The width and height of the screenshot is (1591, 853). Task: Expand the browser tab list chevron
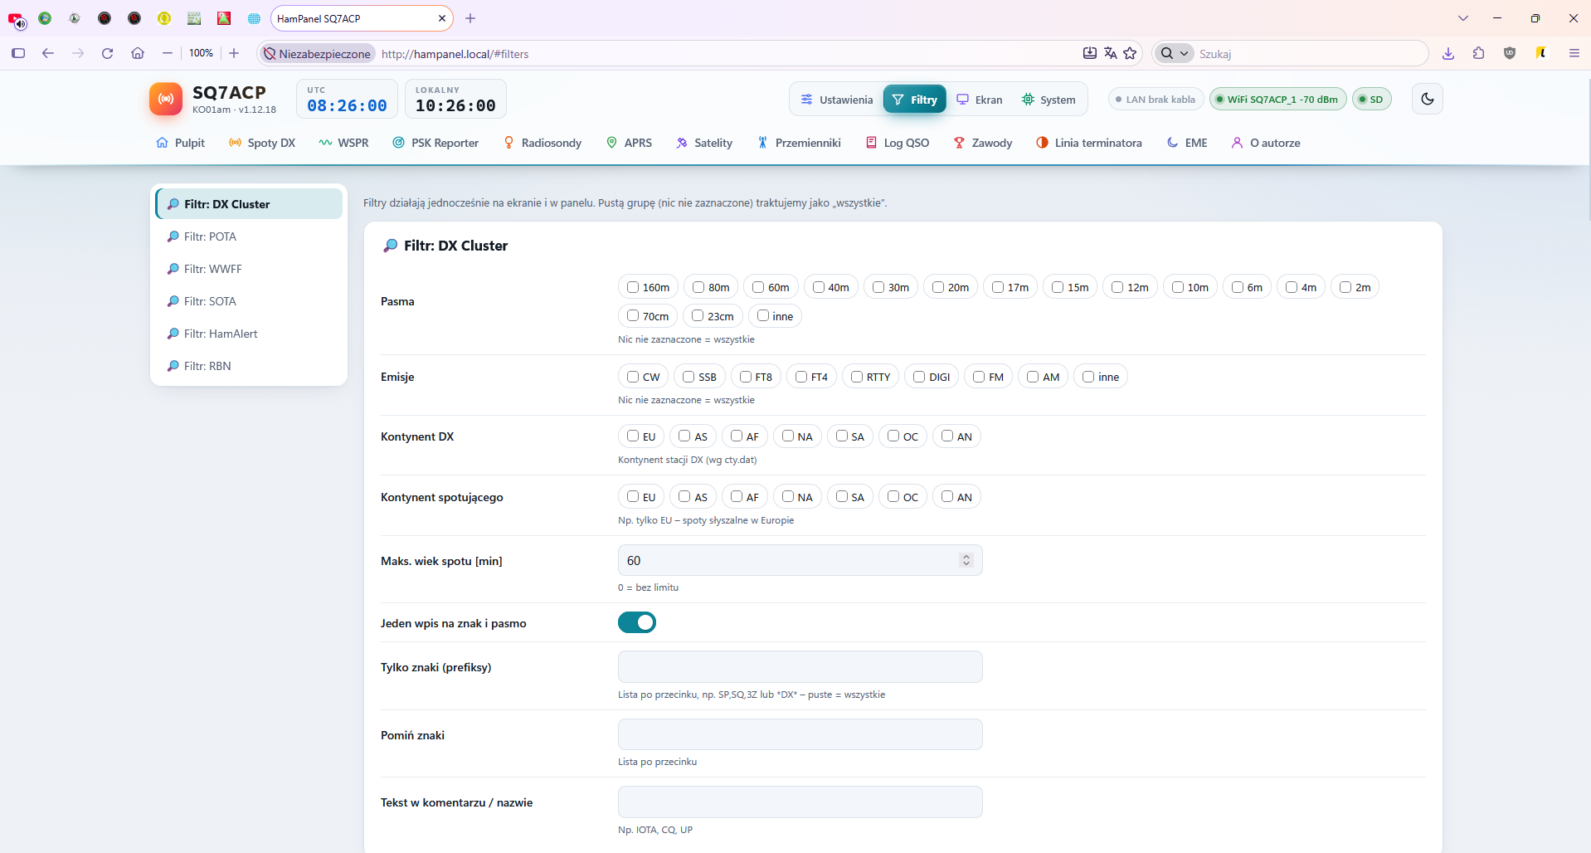click(x=1463, y=18)
